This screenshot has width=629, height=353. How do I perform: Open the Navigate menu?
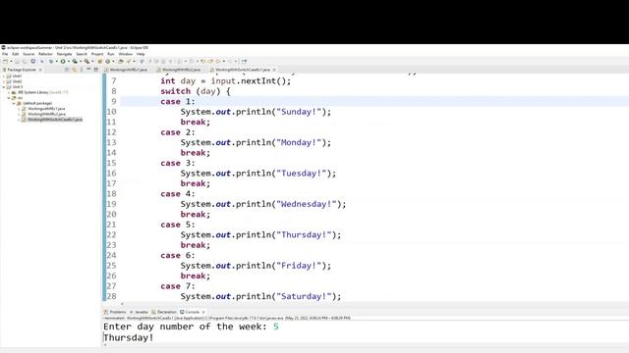64,54
